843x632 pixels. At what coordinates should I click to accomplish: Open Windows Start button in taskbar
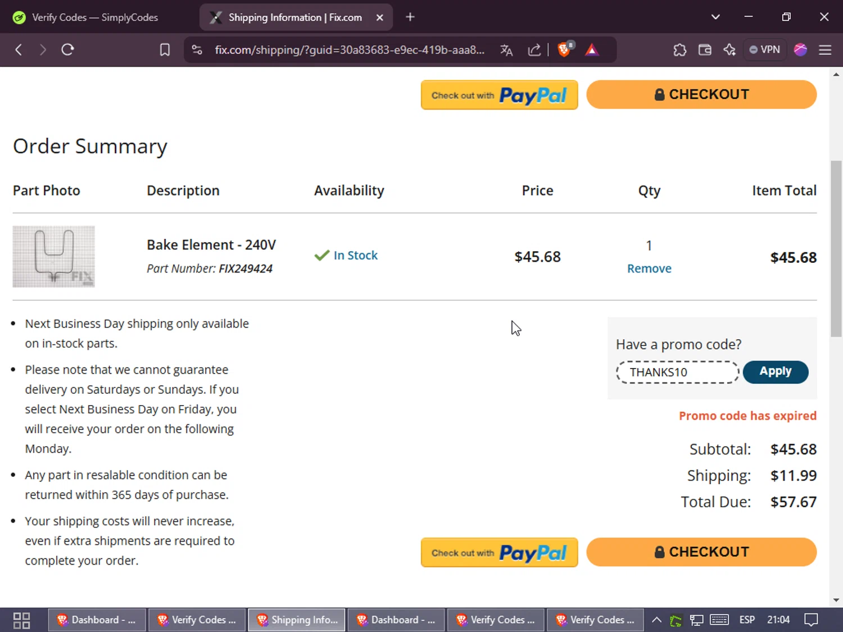[x=21, y=620]
